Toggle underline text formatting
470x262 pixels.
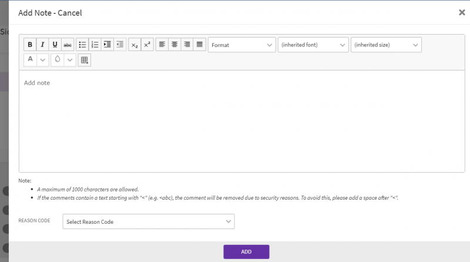pyautogui.click(x=55, y=45)
